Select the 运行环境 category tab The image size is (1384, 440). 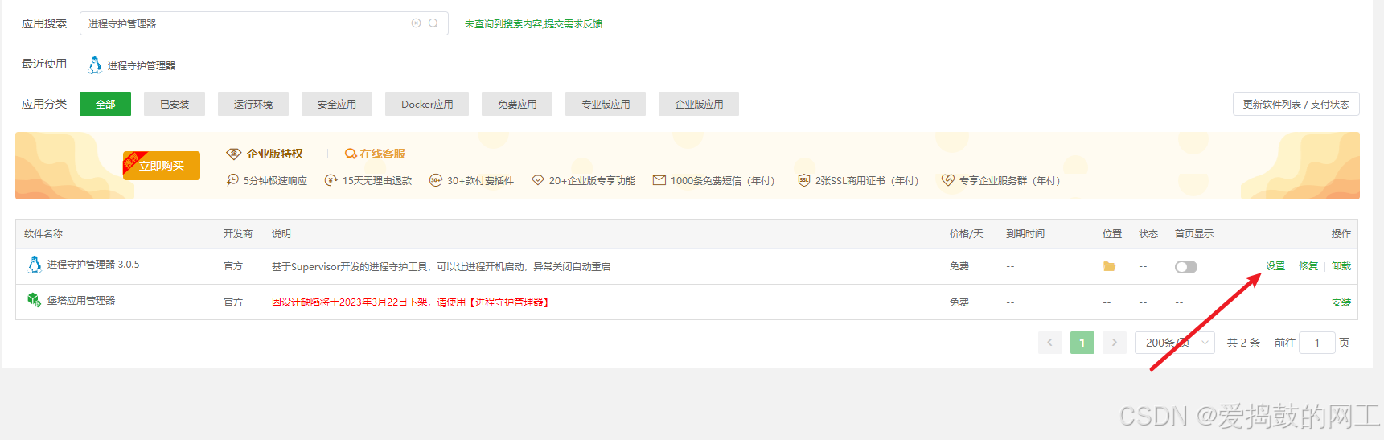pyautogui.click(x=253, y=104)
